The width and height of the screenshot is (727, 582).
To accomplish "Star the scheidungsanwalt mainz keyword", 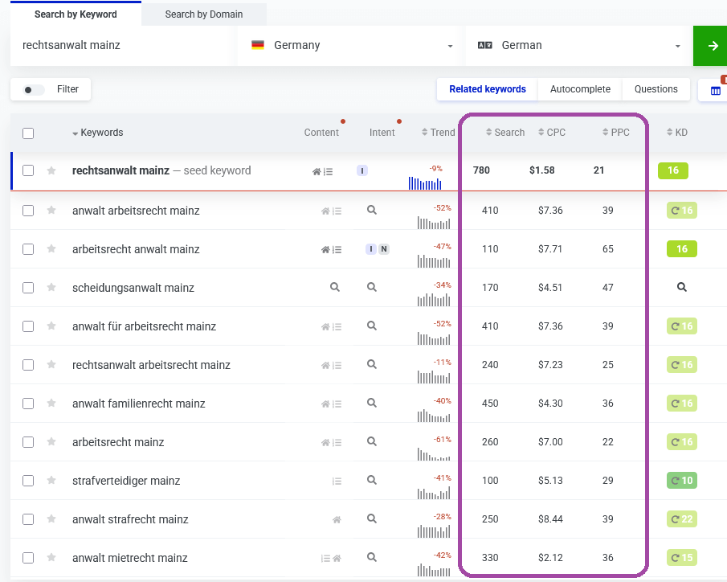I will pos(51,287).
